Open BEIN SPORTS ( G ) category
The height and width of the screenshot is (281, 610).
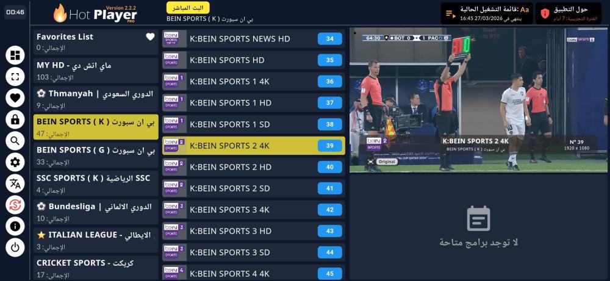(x=96, y=155)
